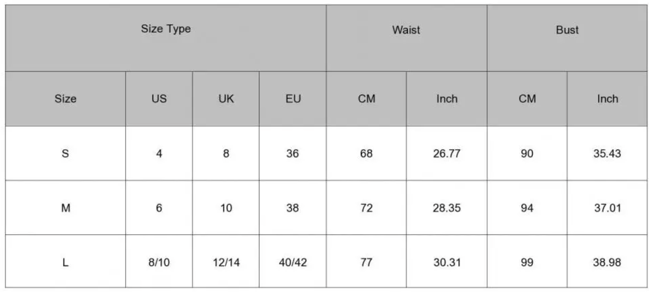Select the UK column header
Screen dimensions: 651x292
(226, 99)
